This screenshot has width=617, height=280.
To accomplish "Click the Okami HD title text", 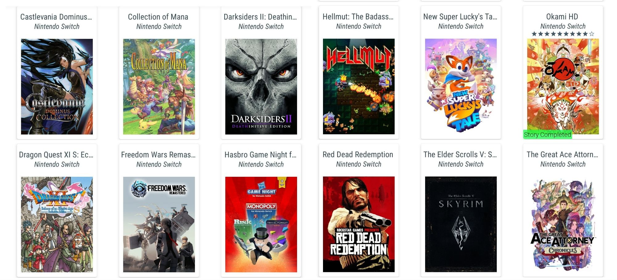I will pyautogui.click(x=562, y=16).
